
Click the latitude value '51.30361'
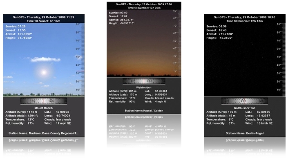(161, 91)
